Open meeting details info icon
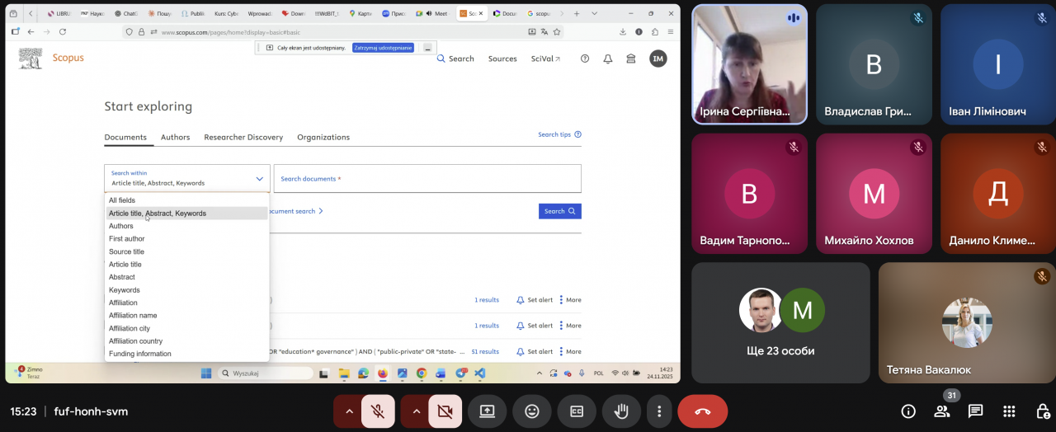Screen dimensions: 1056x432 pos(908,411)
